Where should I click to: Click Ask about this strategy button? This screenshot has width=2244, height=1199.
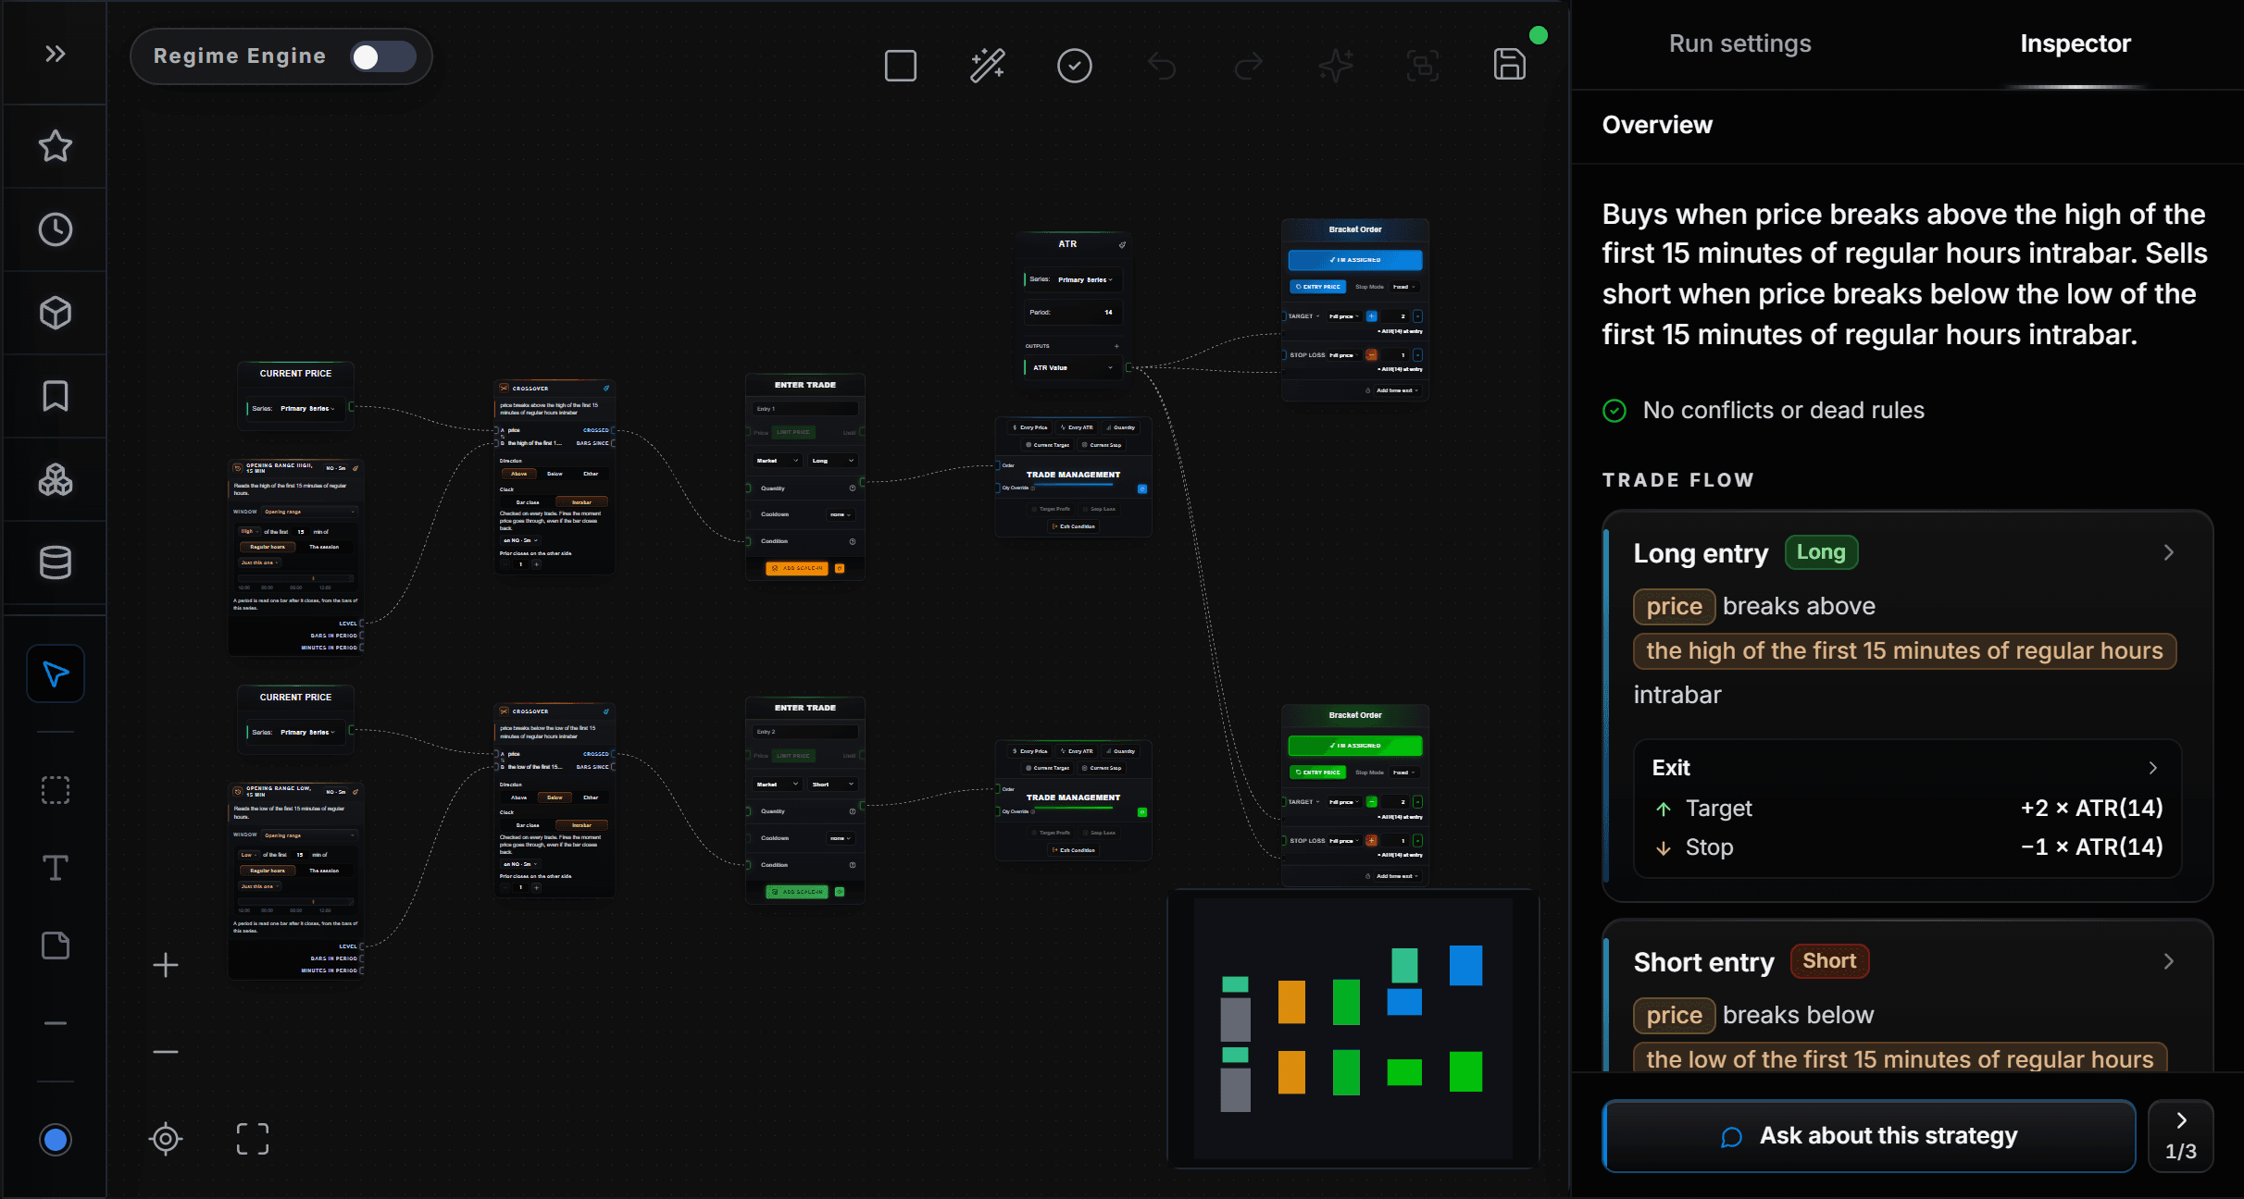pos(1869,1136)
